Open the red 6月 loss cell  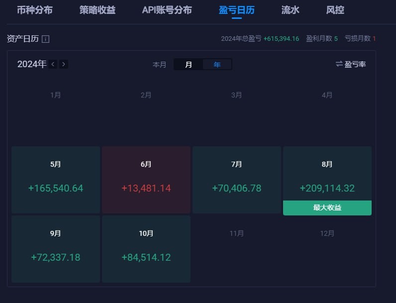146,180
